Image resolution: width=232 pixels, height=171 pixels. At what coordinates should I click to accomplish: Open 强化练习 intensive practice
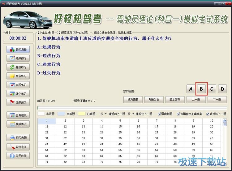click(18, 93)
